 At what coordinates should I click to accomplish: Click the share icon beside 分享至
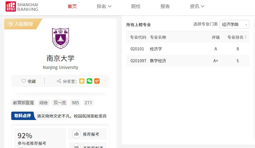(59, 81)
